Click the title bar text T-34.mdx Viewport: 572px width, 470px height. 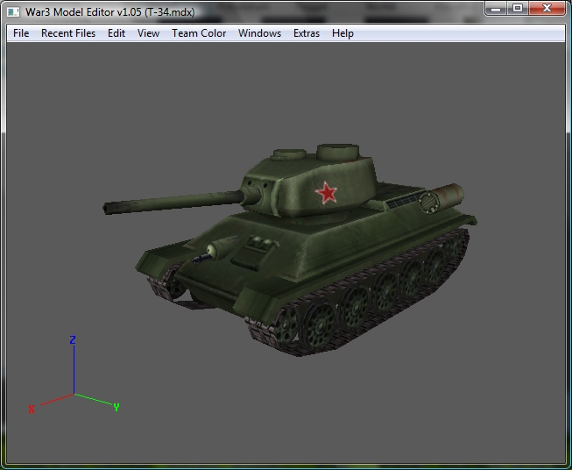pyautogui.click(x=170, y=12)
